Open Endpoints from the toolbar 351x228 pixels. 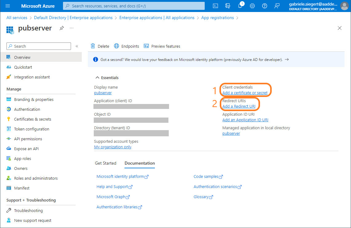point(127,46)
